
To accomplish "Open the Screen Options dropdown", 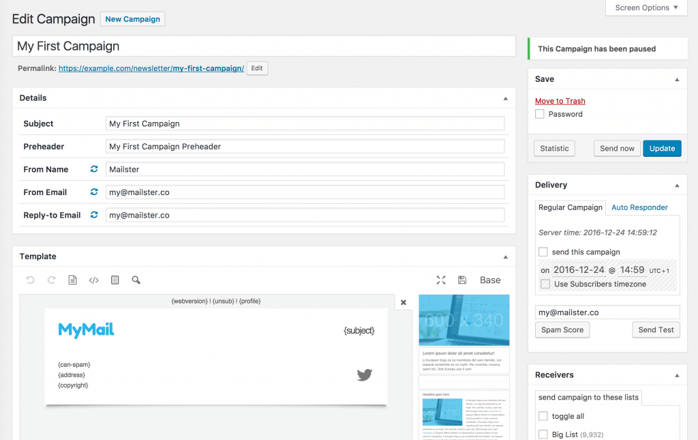I will coord(645,8).
